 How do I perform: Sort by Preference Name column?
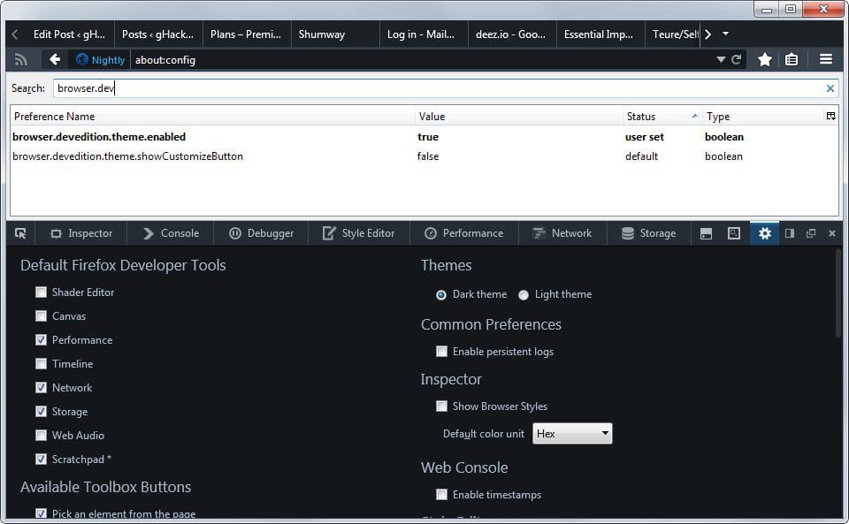(x=212, y=117)
